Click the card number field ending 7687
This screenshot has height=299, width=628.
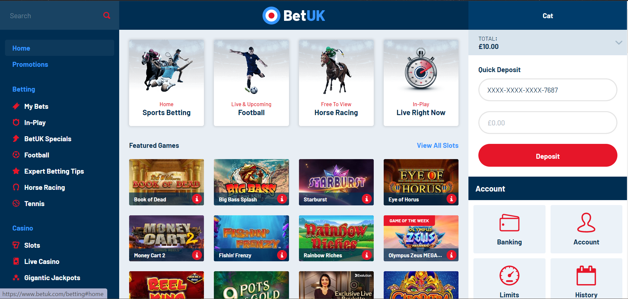548,90
